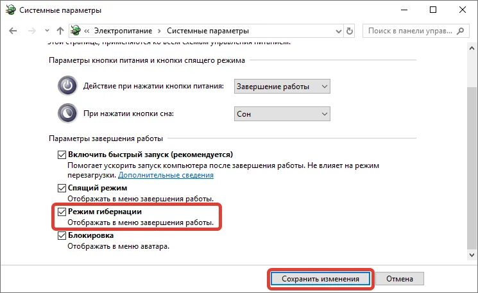
Task: Click the forward navigation arrow
Action: click(32, 31)
